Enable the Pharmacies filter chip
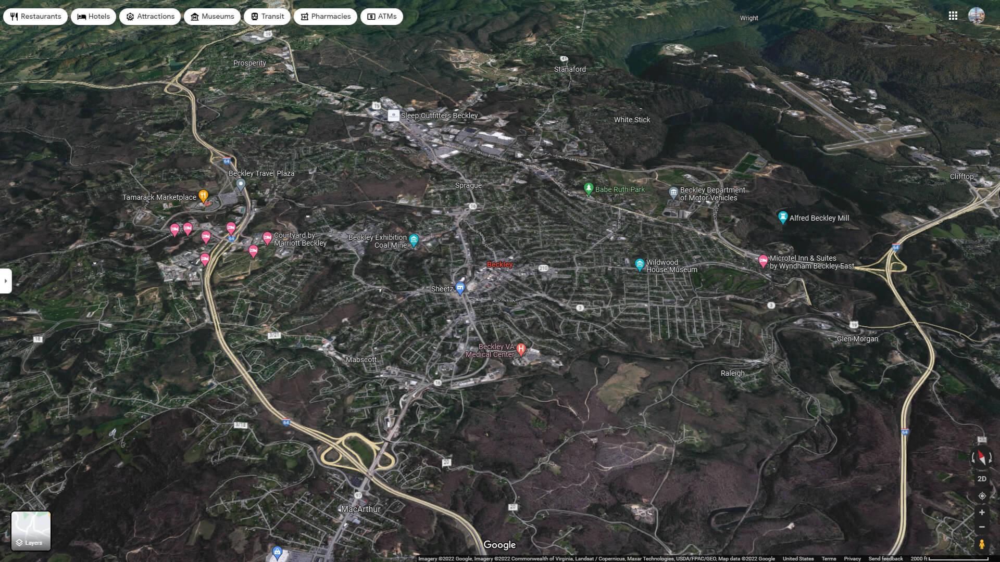Screen dimensions: 1000x562 point(325,16)
